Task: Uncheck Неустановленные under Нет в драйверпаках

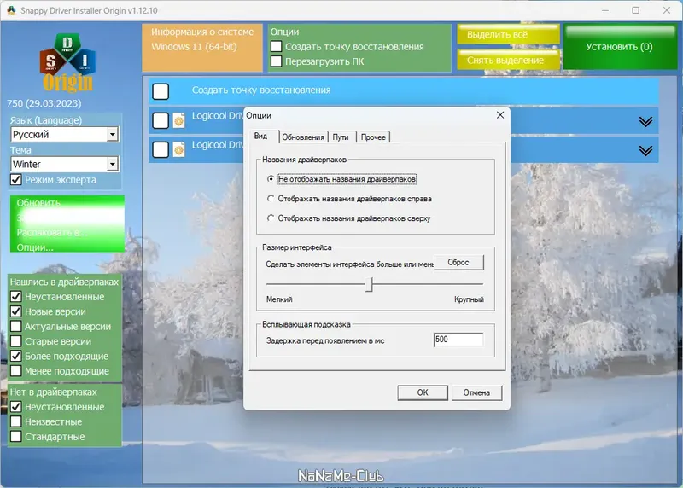Action: pos(16,407)
